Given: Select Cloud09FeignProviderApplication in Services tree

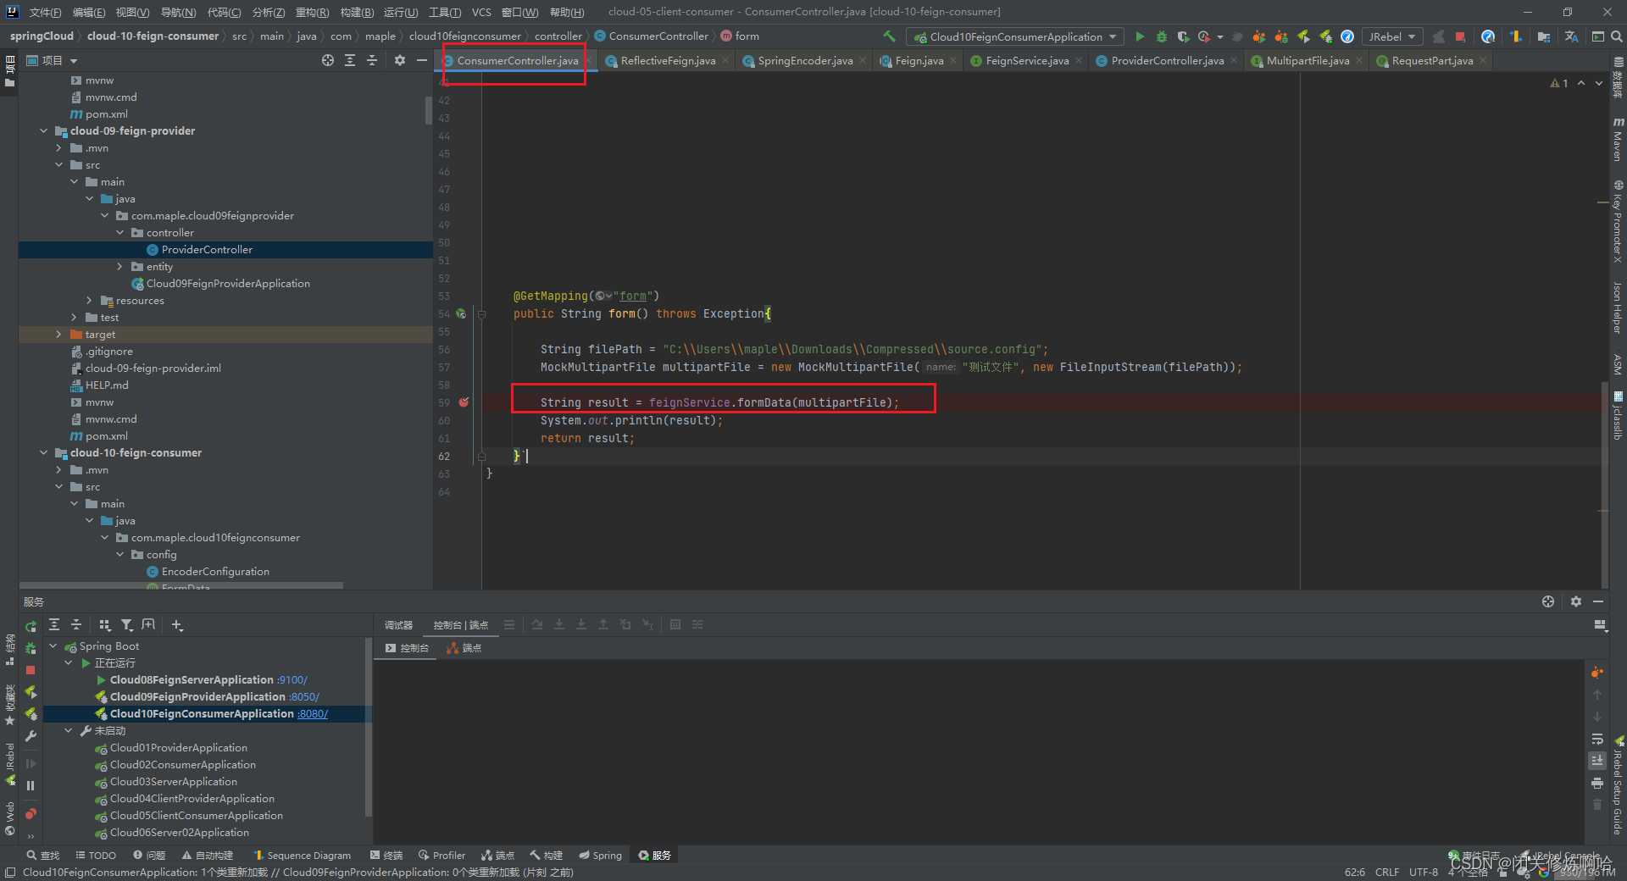Looking at the screenshot, I should [x=197, y=696].
